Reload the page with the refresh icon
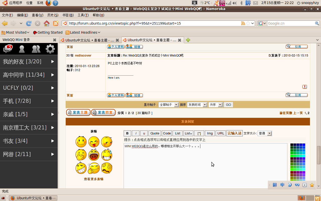The image size is (321, 201). [x=29, y=23]
